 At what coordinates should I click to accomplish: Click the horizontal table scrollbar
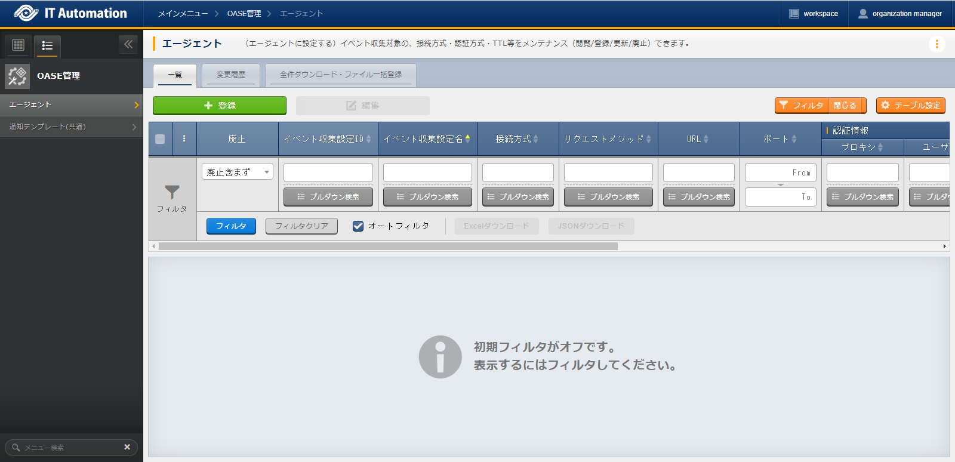(x=388, y=247)
